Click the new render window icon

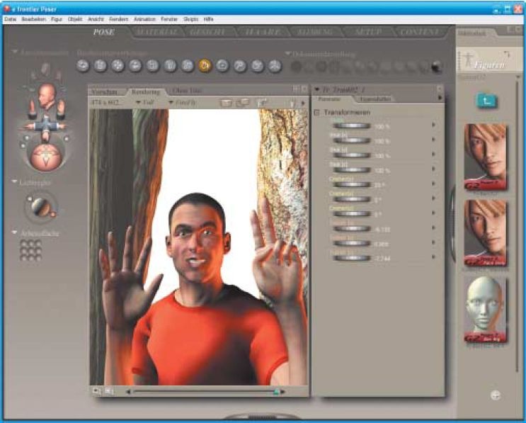[x=243, y=103]
